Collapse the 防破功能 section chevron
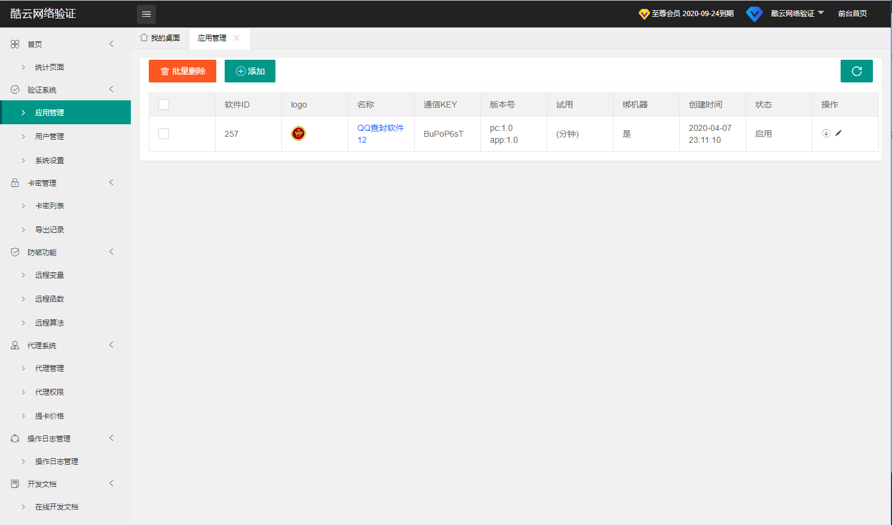The height and width of the screenshot is (525, 892). pyautogui.click(x=111, y=252)
